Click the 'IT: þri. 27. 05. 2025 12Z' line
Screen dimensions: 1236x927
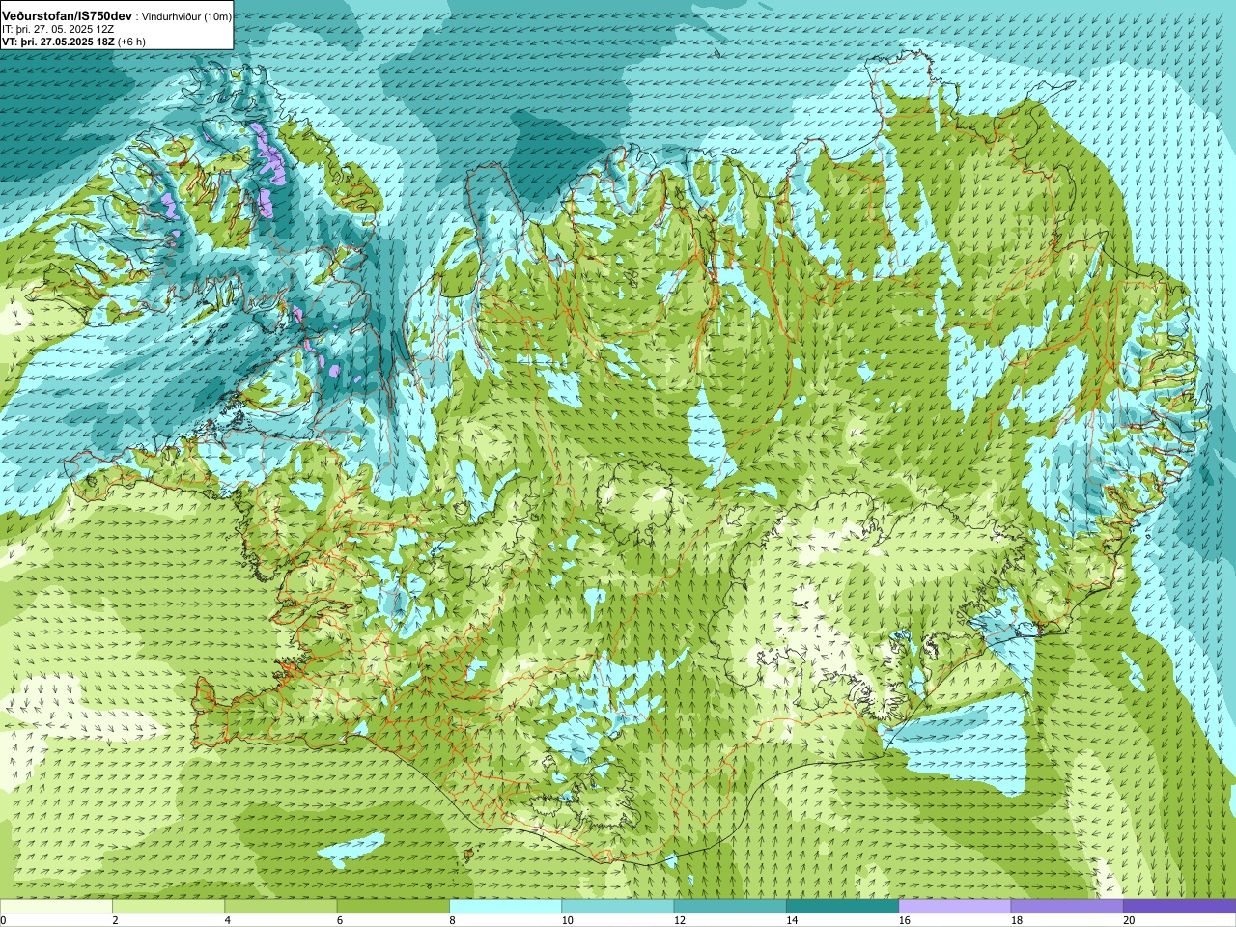pos(58,30)
